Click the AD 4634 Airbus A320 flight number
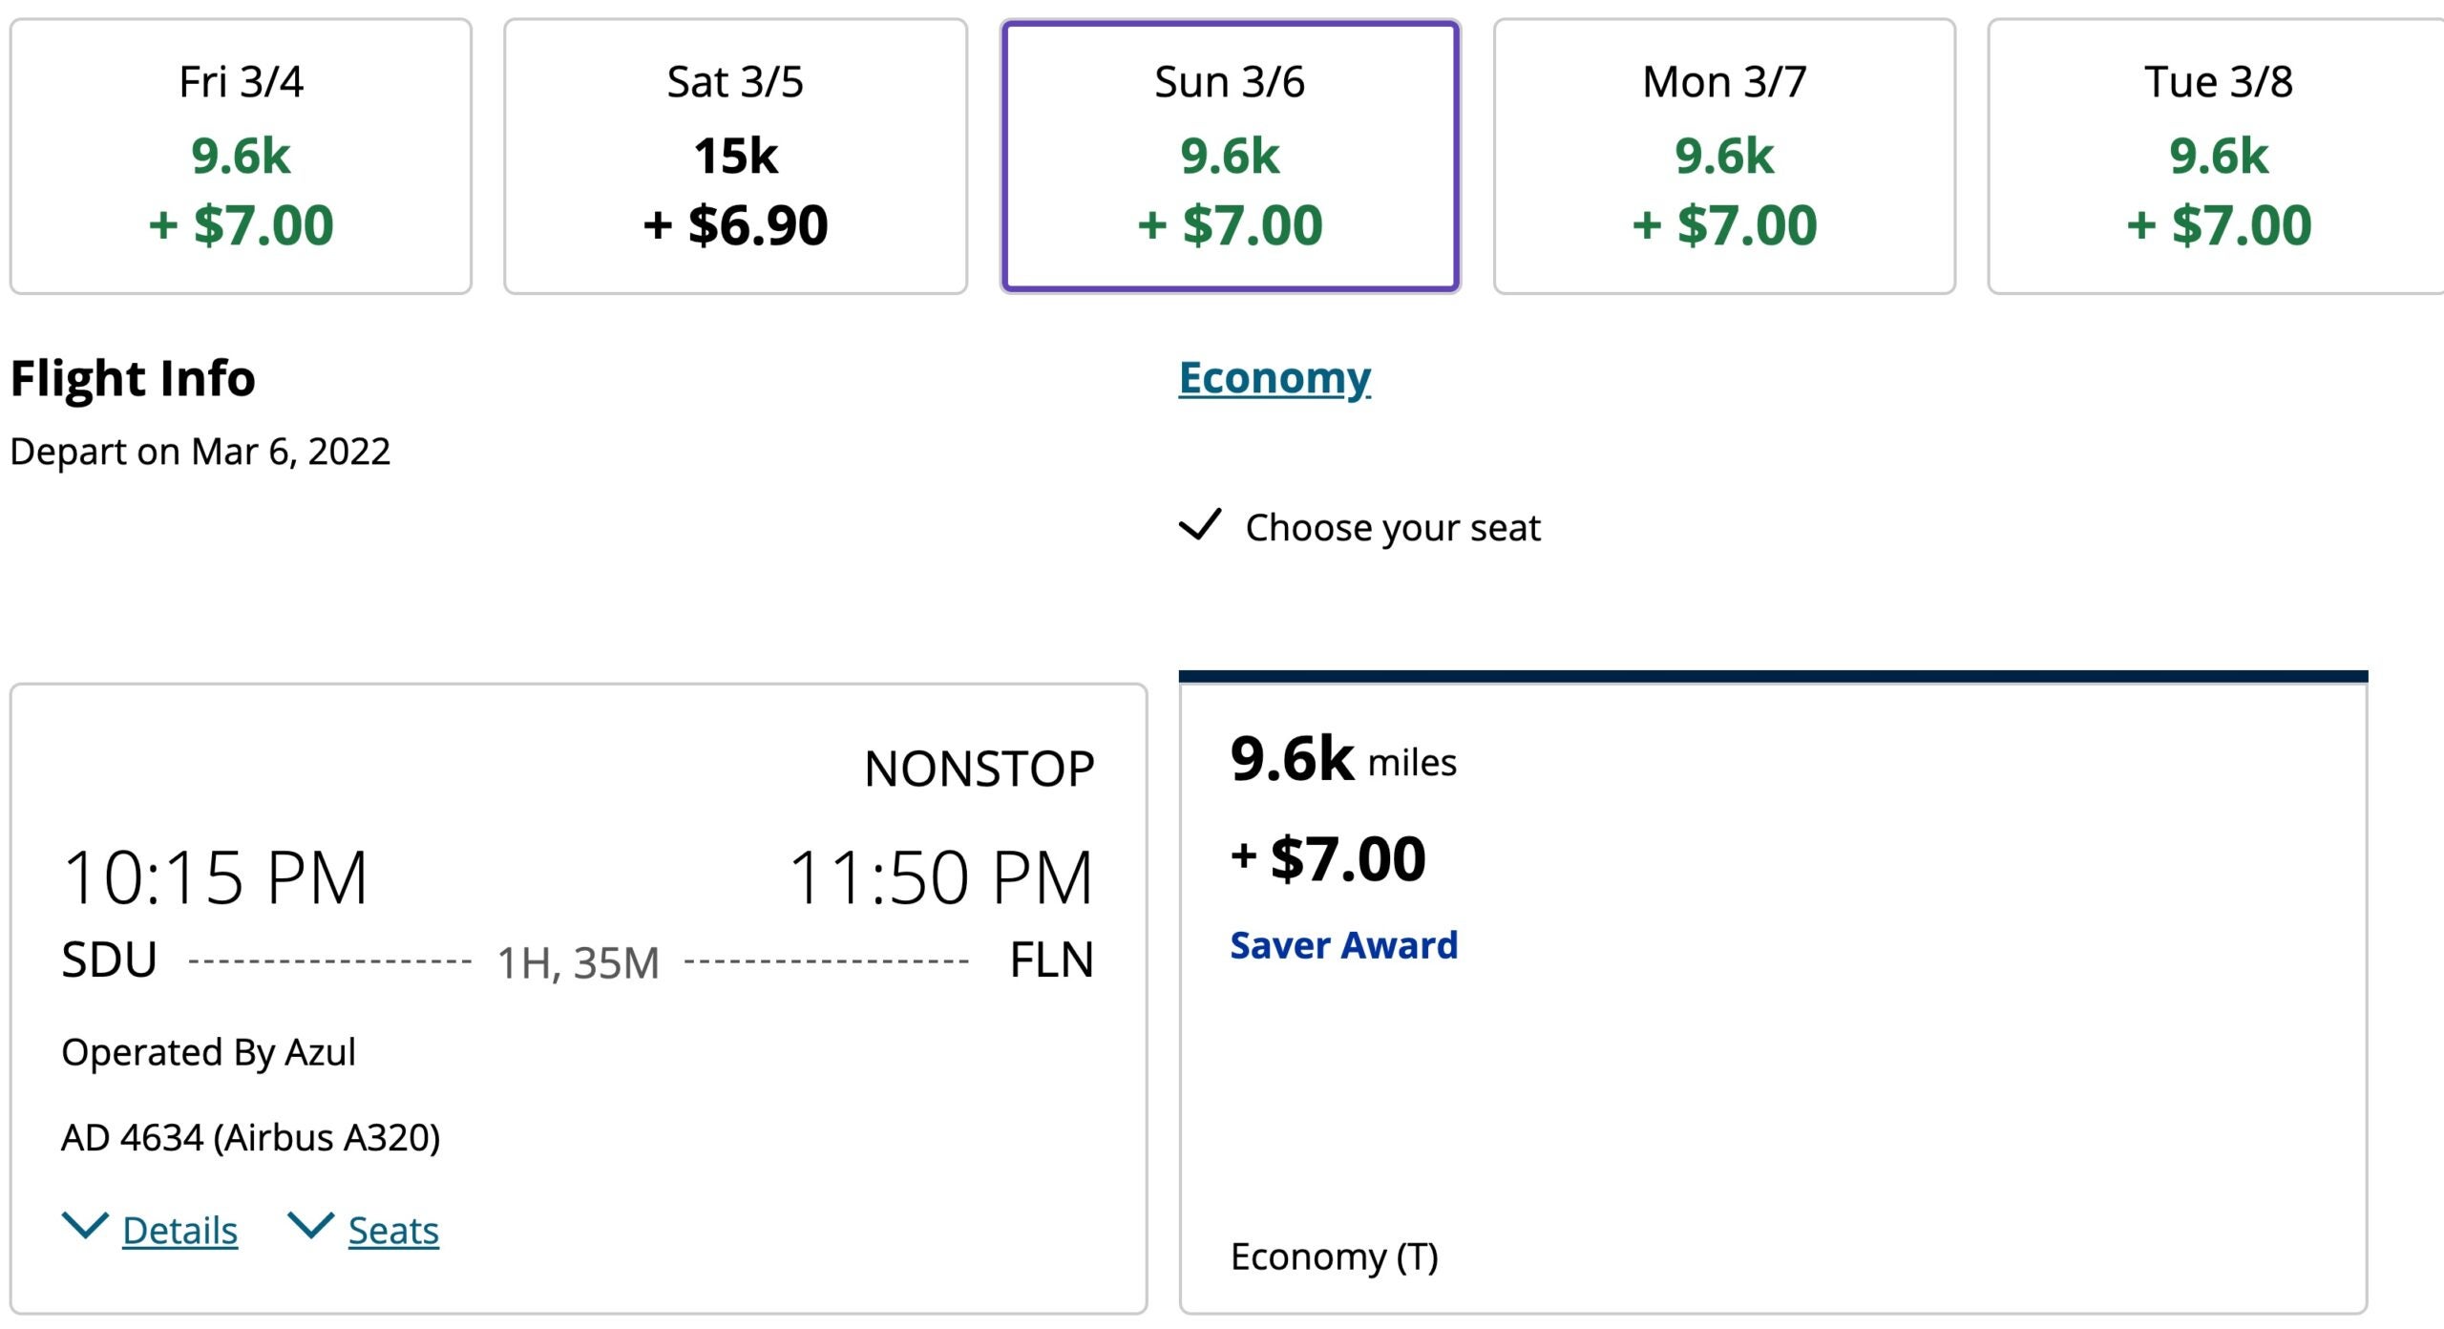This screenshot has width=2444, height=1329. 251,1138
